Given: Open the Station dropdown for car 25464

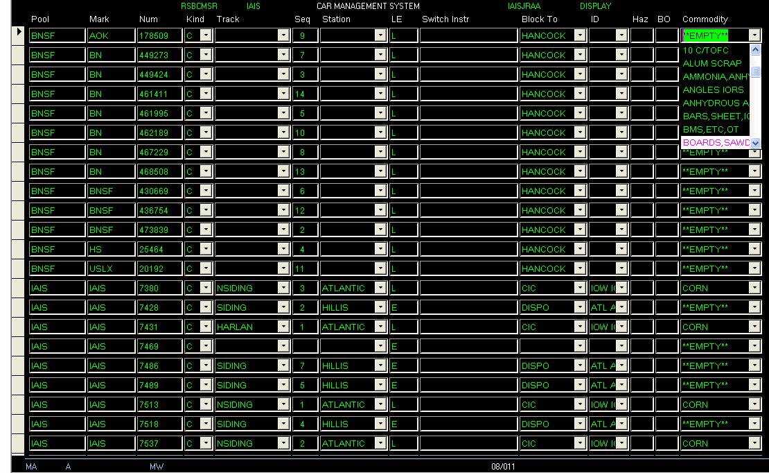Looking at the screenshot, I should point(380,249).
